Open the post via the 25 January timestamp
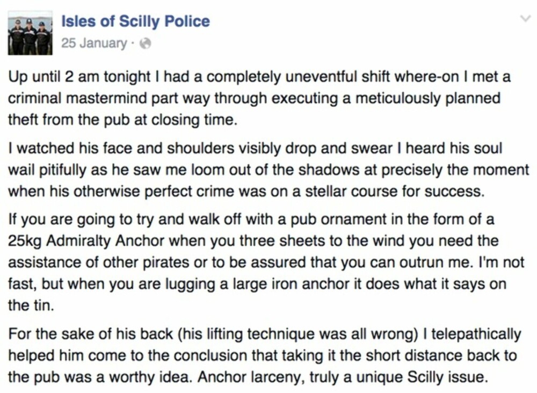This screenshot has height=393, width=537. pyautogui.click(x=94, y=43)
